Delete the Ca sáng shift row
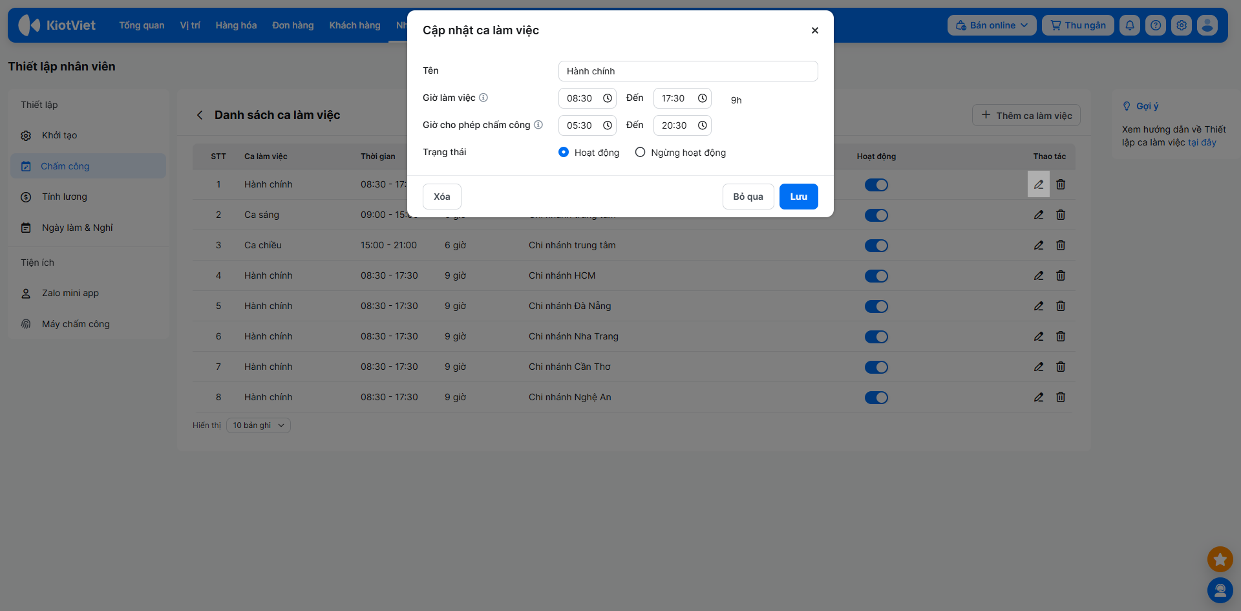This screenshot has height=611, width=1241. point(1061,215)
